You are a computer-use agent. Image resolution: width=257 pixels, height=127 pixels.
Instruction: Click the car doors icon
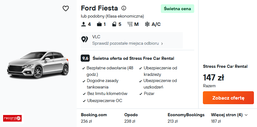coord(114,24)
